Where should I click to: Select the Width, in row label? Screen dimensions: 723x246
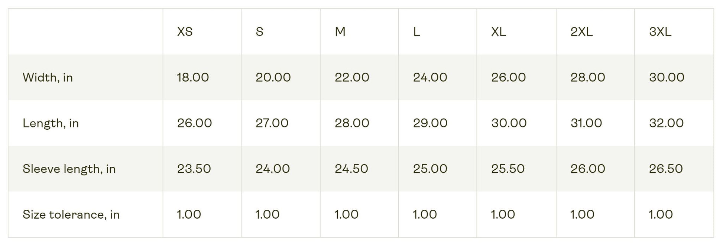(x=48, y=77)
